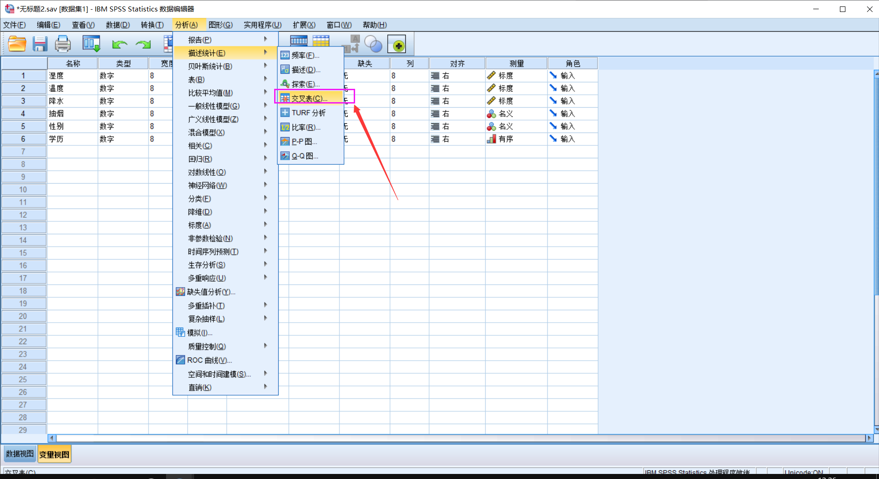The width and height of the screenshot is (879, 479).
Task: Click the green plus toolbar icon
Action: point(397,44)
